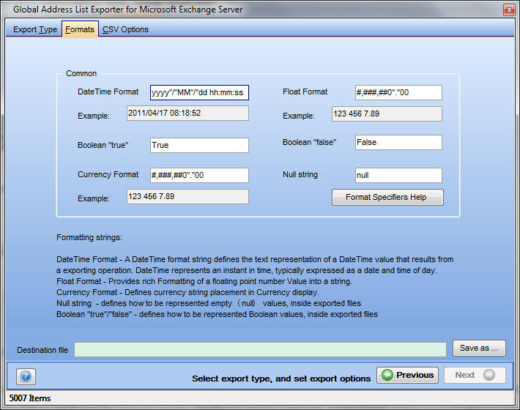The width and height of the screenshot is (520, 410).
Task: Focus the DateTime Format input field
Action: pyautogui.click(x=199, y=92)
